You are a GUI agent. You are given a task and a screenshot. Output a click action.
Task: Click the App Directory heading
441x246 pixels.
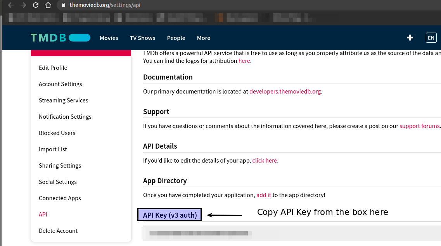(x=165, y=181)
